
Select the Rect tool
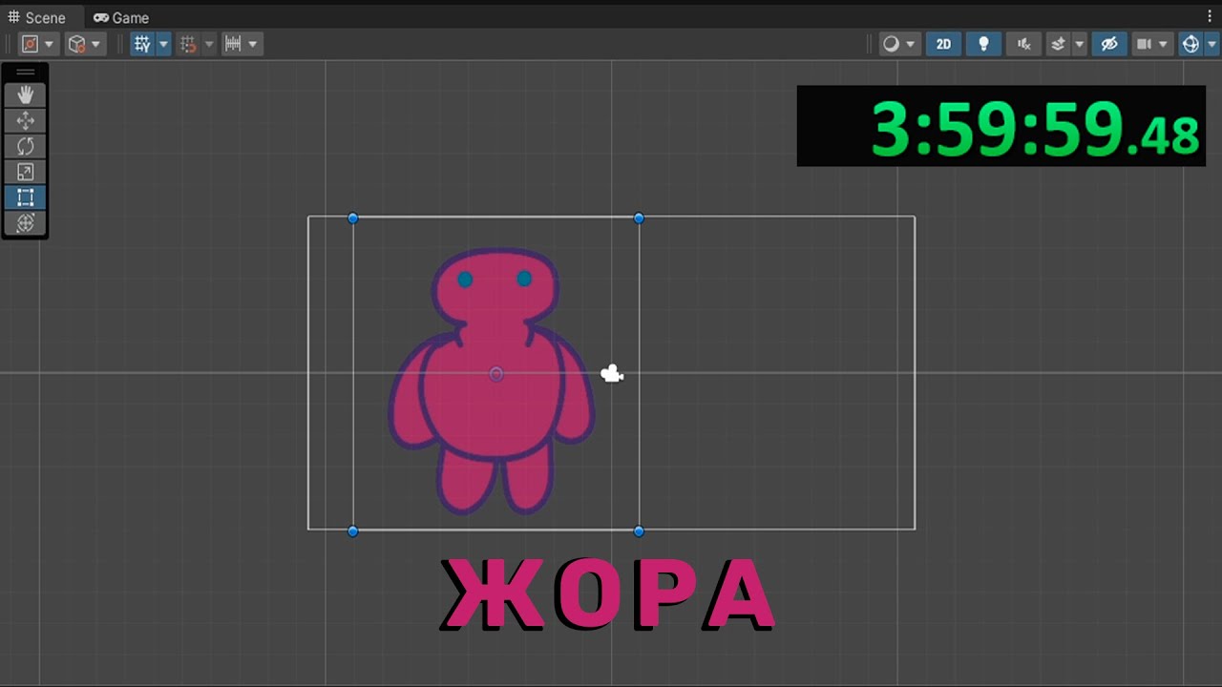pos(26,198)
